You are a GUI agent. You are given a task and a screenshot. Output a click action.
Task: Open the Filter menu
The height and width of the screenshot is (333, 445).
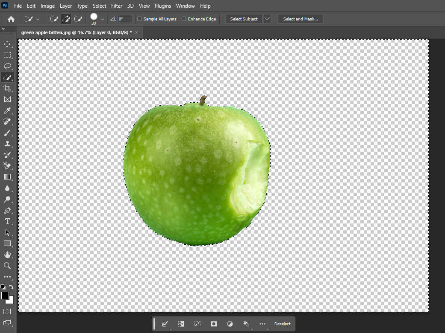pyautogui.click(x=117, y=6)
